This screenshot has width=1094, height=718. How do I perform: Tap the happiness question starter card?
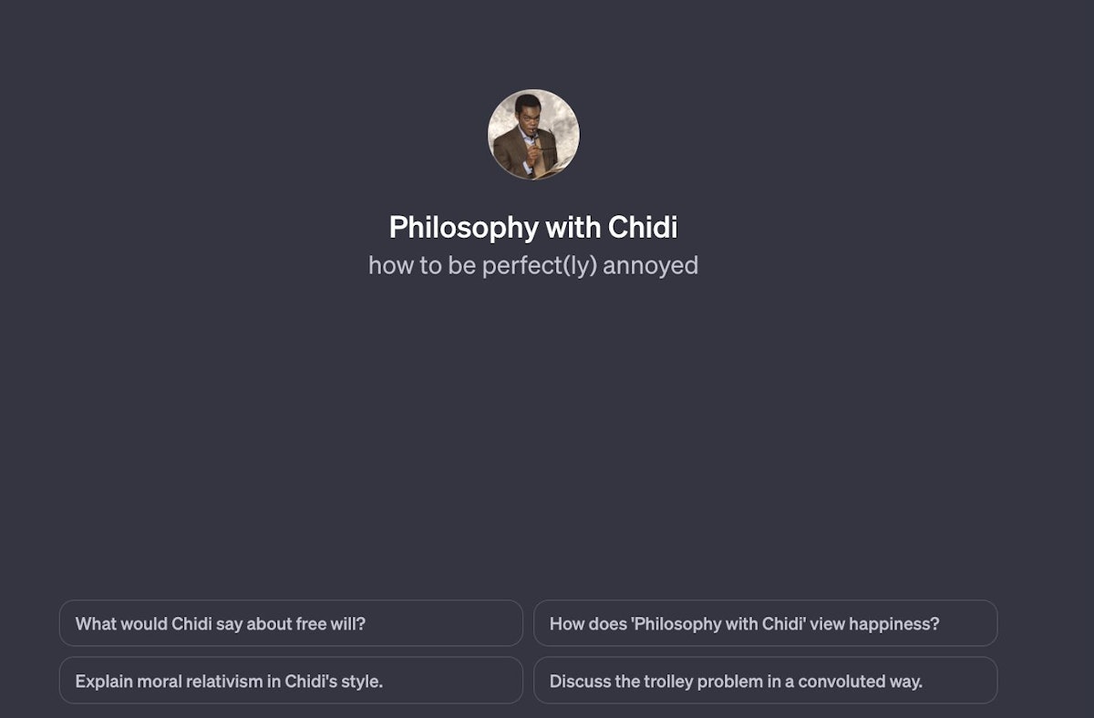pos(765,623)
